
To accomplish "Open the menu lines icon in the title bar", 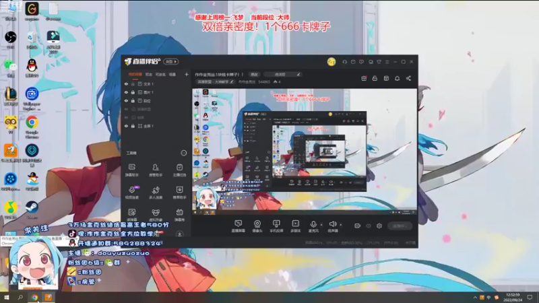I will click(387, 62).
